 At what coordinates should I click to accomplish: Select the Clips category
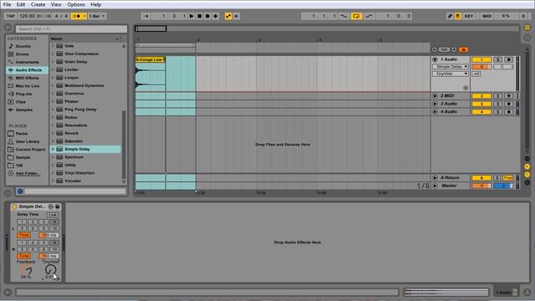pyautogui.click(x=20, y=102)
